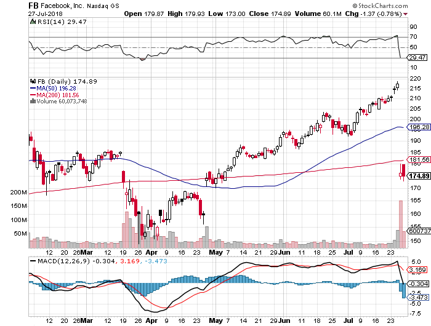Click the Volume 60,073,748 legend text

pyautogui.click(x=62, y=101)
